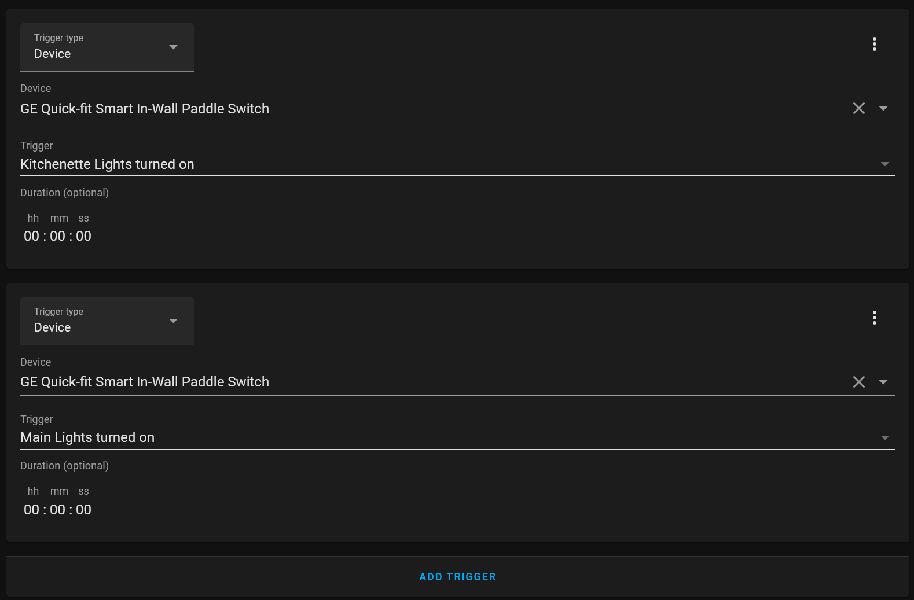This screenshot has width=914, height=600.
Task: Click hours field in first trigger duration
Action: point(32,236)
